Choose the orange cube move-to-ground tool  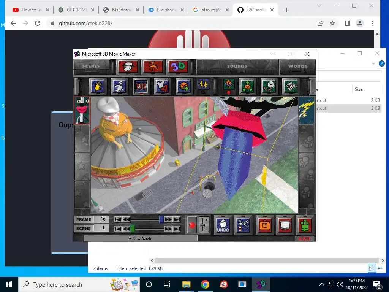[x=183, y=86]
